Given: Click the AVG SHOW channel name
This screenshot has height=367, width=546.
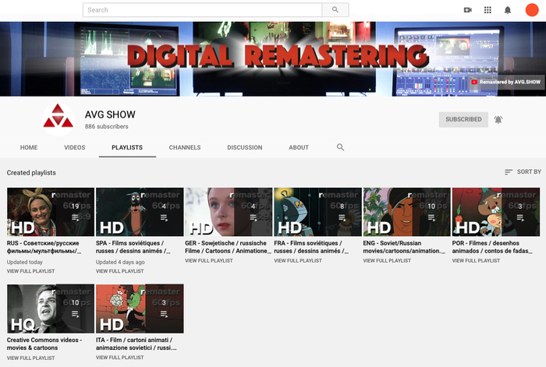Looking at the screenshot, I should 110,115.
